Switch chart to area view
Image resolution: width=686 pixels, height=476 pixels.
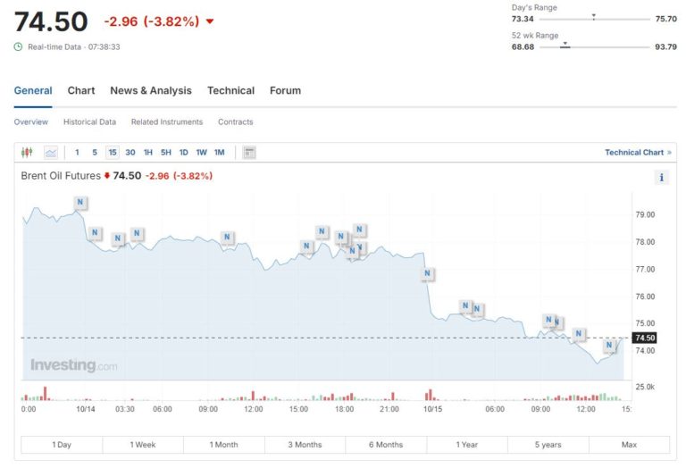[51, 153]
